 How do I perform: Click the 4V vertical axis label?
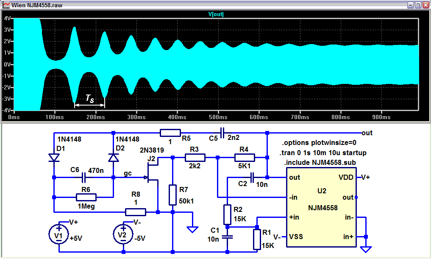(7, 18)
